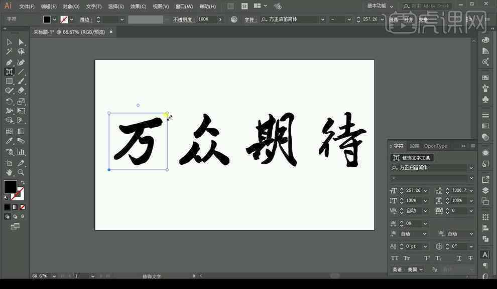Image resolution: width=497 pixels, height=289 pixels.
Task: Open font size 257.26 dropdown in panel
Action: tap(425, 191)
